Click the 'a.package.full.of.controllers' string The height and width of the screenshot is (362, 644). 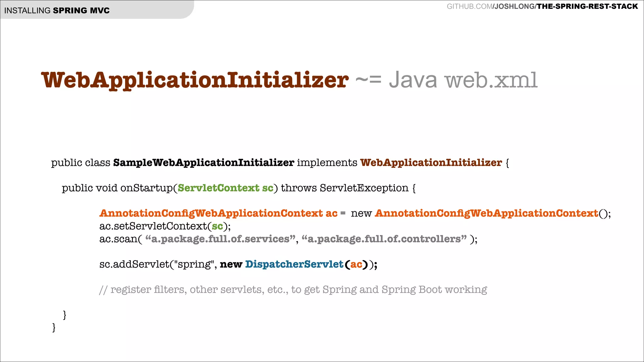click(384, 239)
